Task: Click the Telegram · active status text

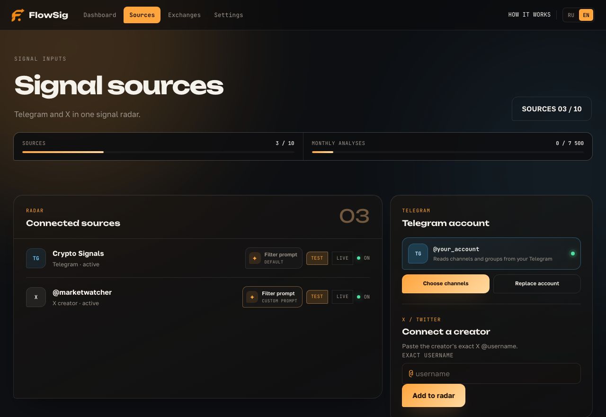Action: coord(76,264)
